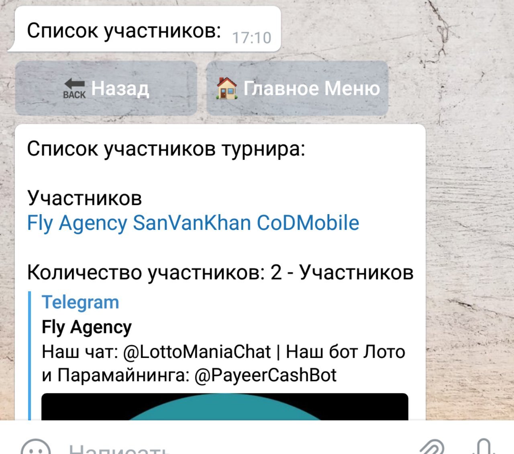Click the Список участников турнира heading text
The height and width of the screenshot is (454, 514).
point(166,149)
